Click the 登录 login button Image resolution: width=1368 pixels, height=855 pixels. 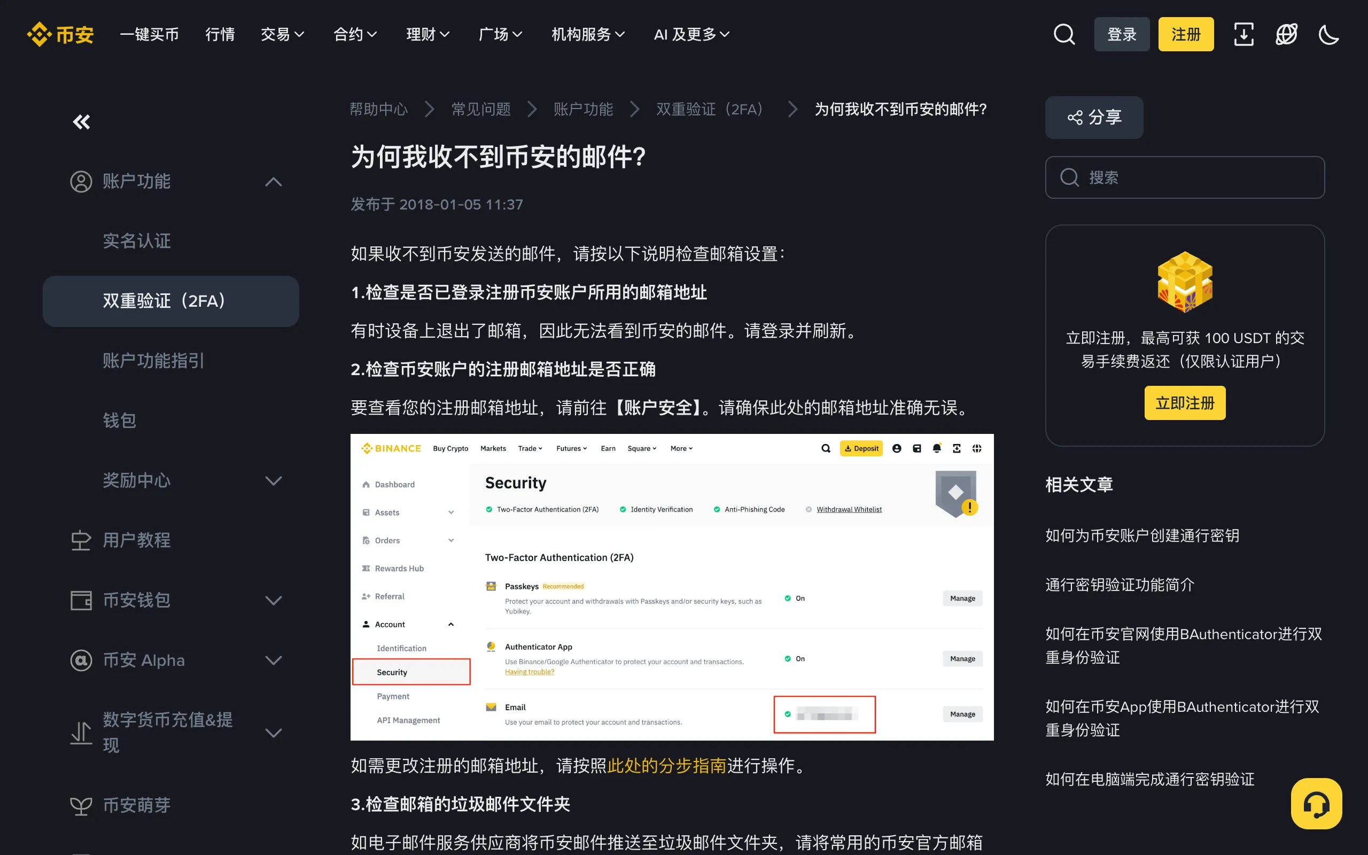click(1122, 35)
